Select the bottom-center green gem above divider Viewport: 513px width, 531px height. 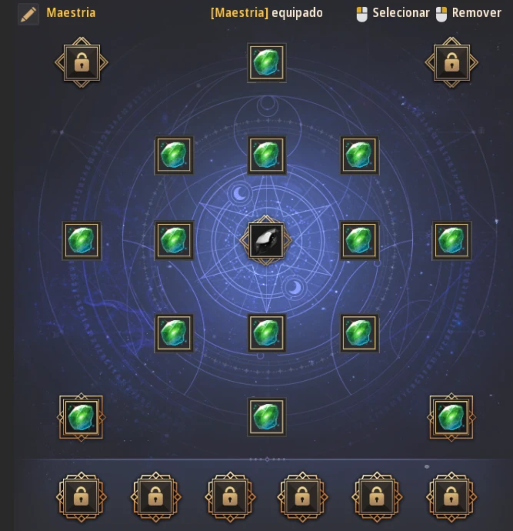267,417
